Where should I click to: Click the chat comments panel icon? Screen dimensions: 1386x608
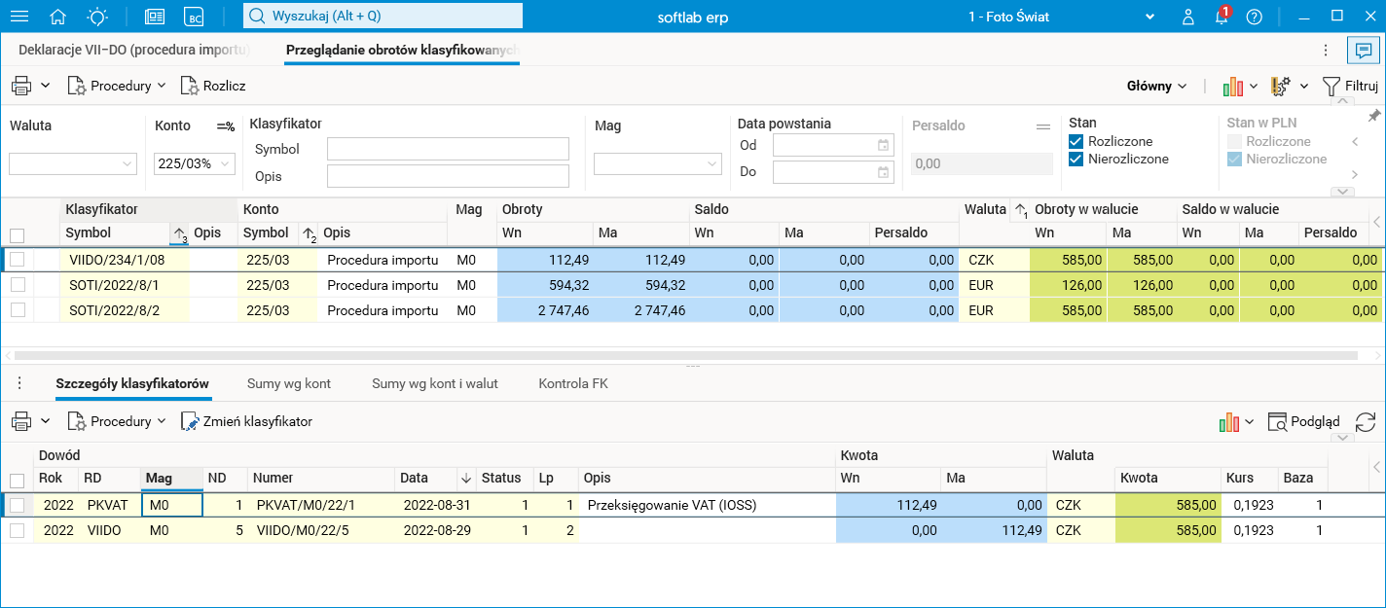(1359, 50)
